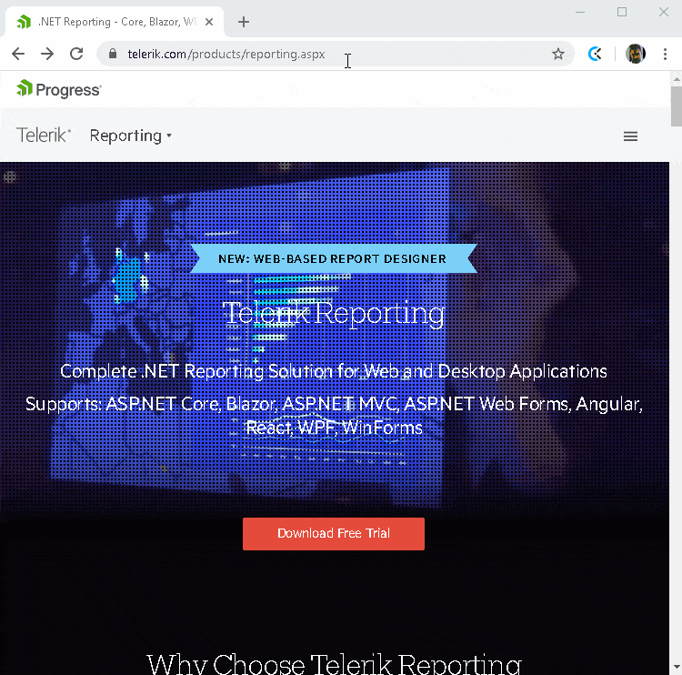682x675 pixels.
Task: Maximize the browser window
Action: pos(622,12)
